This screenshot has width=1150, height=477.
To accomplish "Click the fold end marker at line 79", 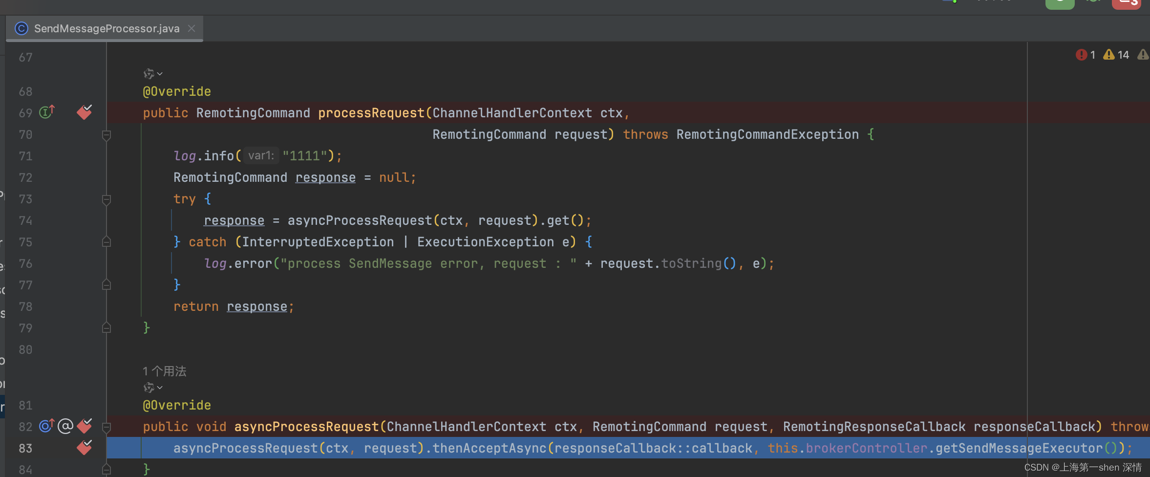I will coord(106,327).
